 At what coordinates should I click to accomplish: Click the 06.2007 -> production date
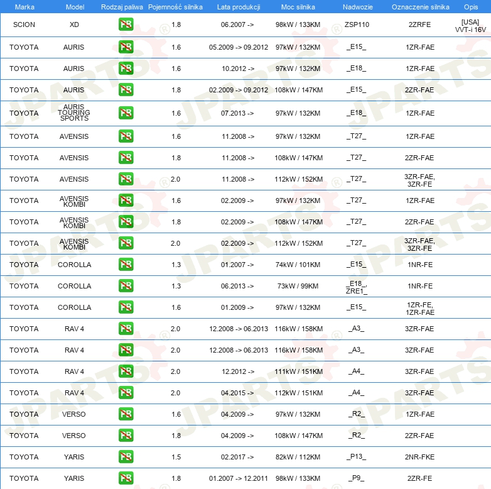237,25
